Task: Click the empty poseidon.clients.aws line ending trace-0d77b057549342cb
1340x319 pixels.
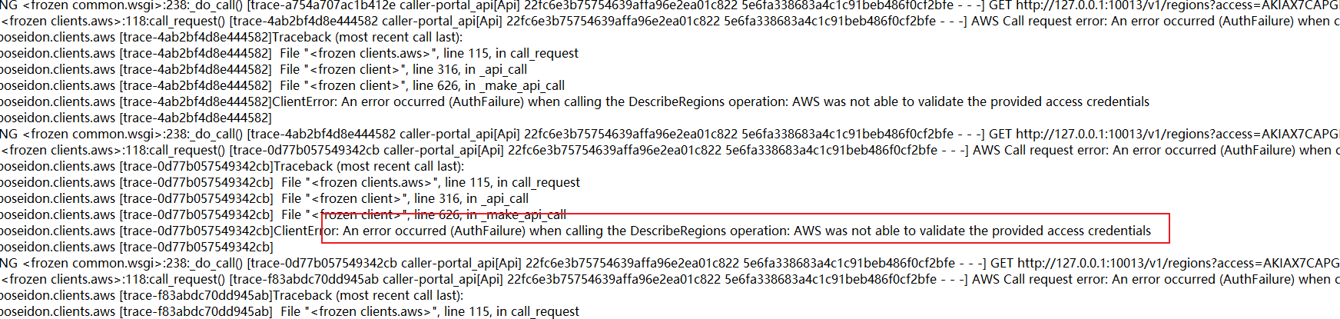Action: click(x=137, y=247)
